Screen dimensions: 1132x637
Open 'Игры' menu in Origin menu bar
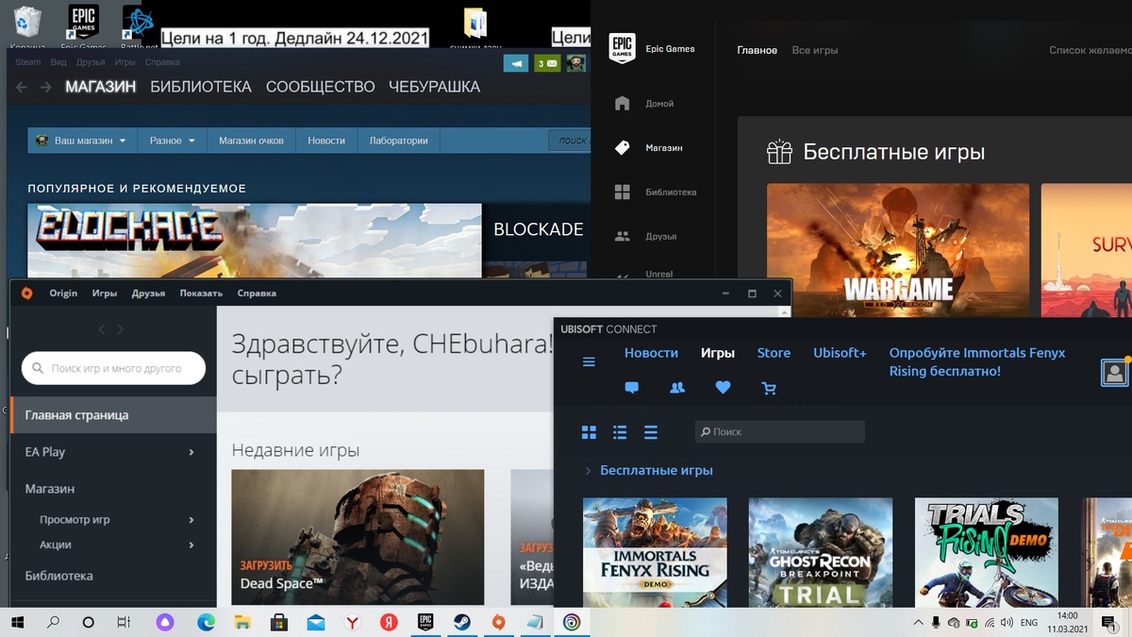[105, 293]
